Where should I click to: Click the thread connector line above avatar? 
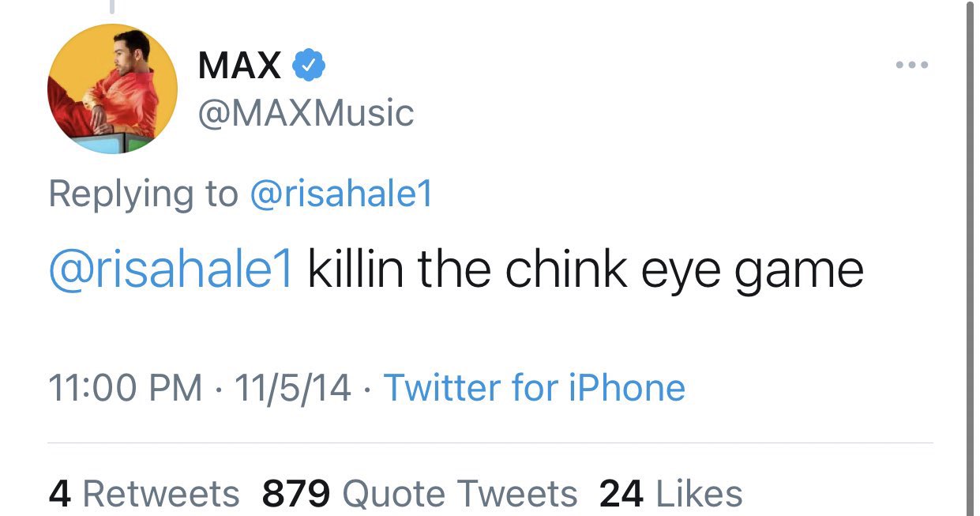tap(112, 7)
